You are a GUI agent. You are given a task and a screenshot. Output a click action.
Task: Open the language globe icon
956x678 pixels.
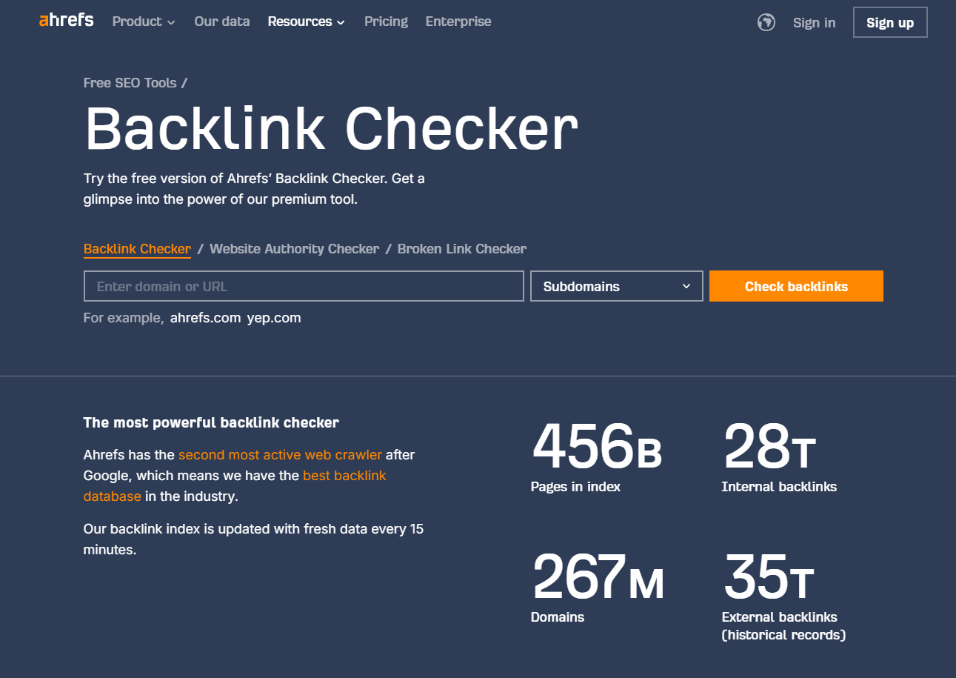(x=766, y=22)
